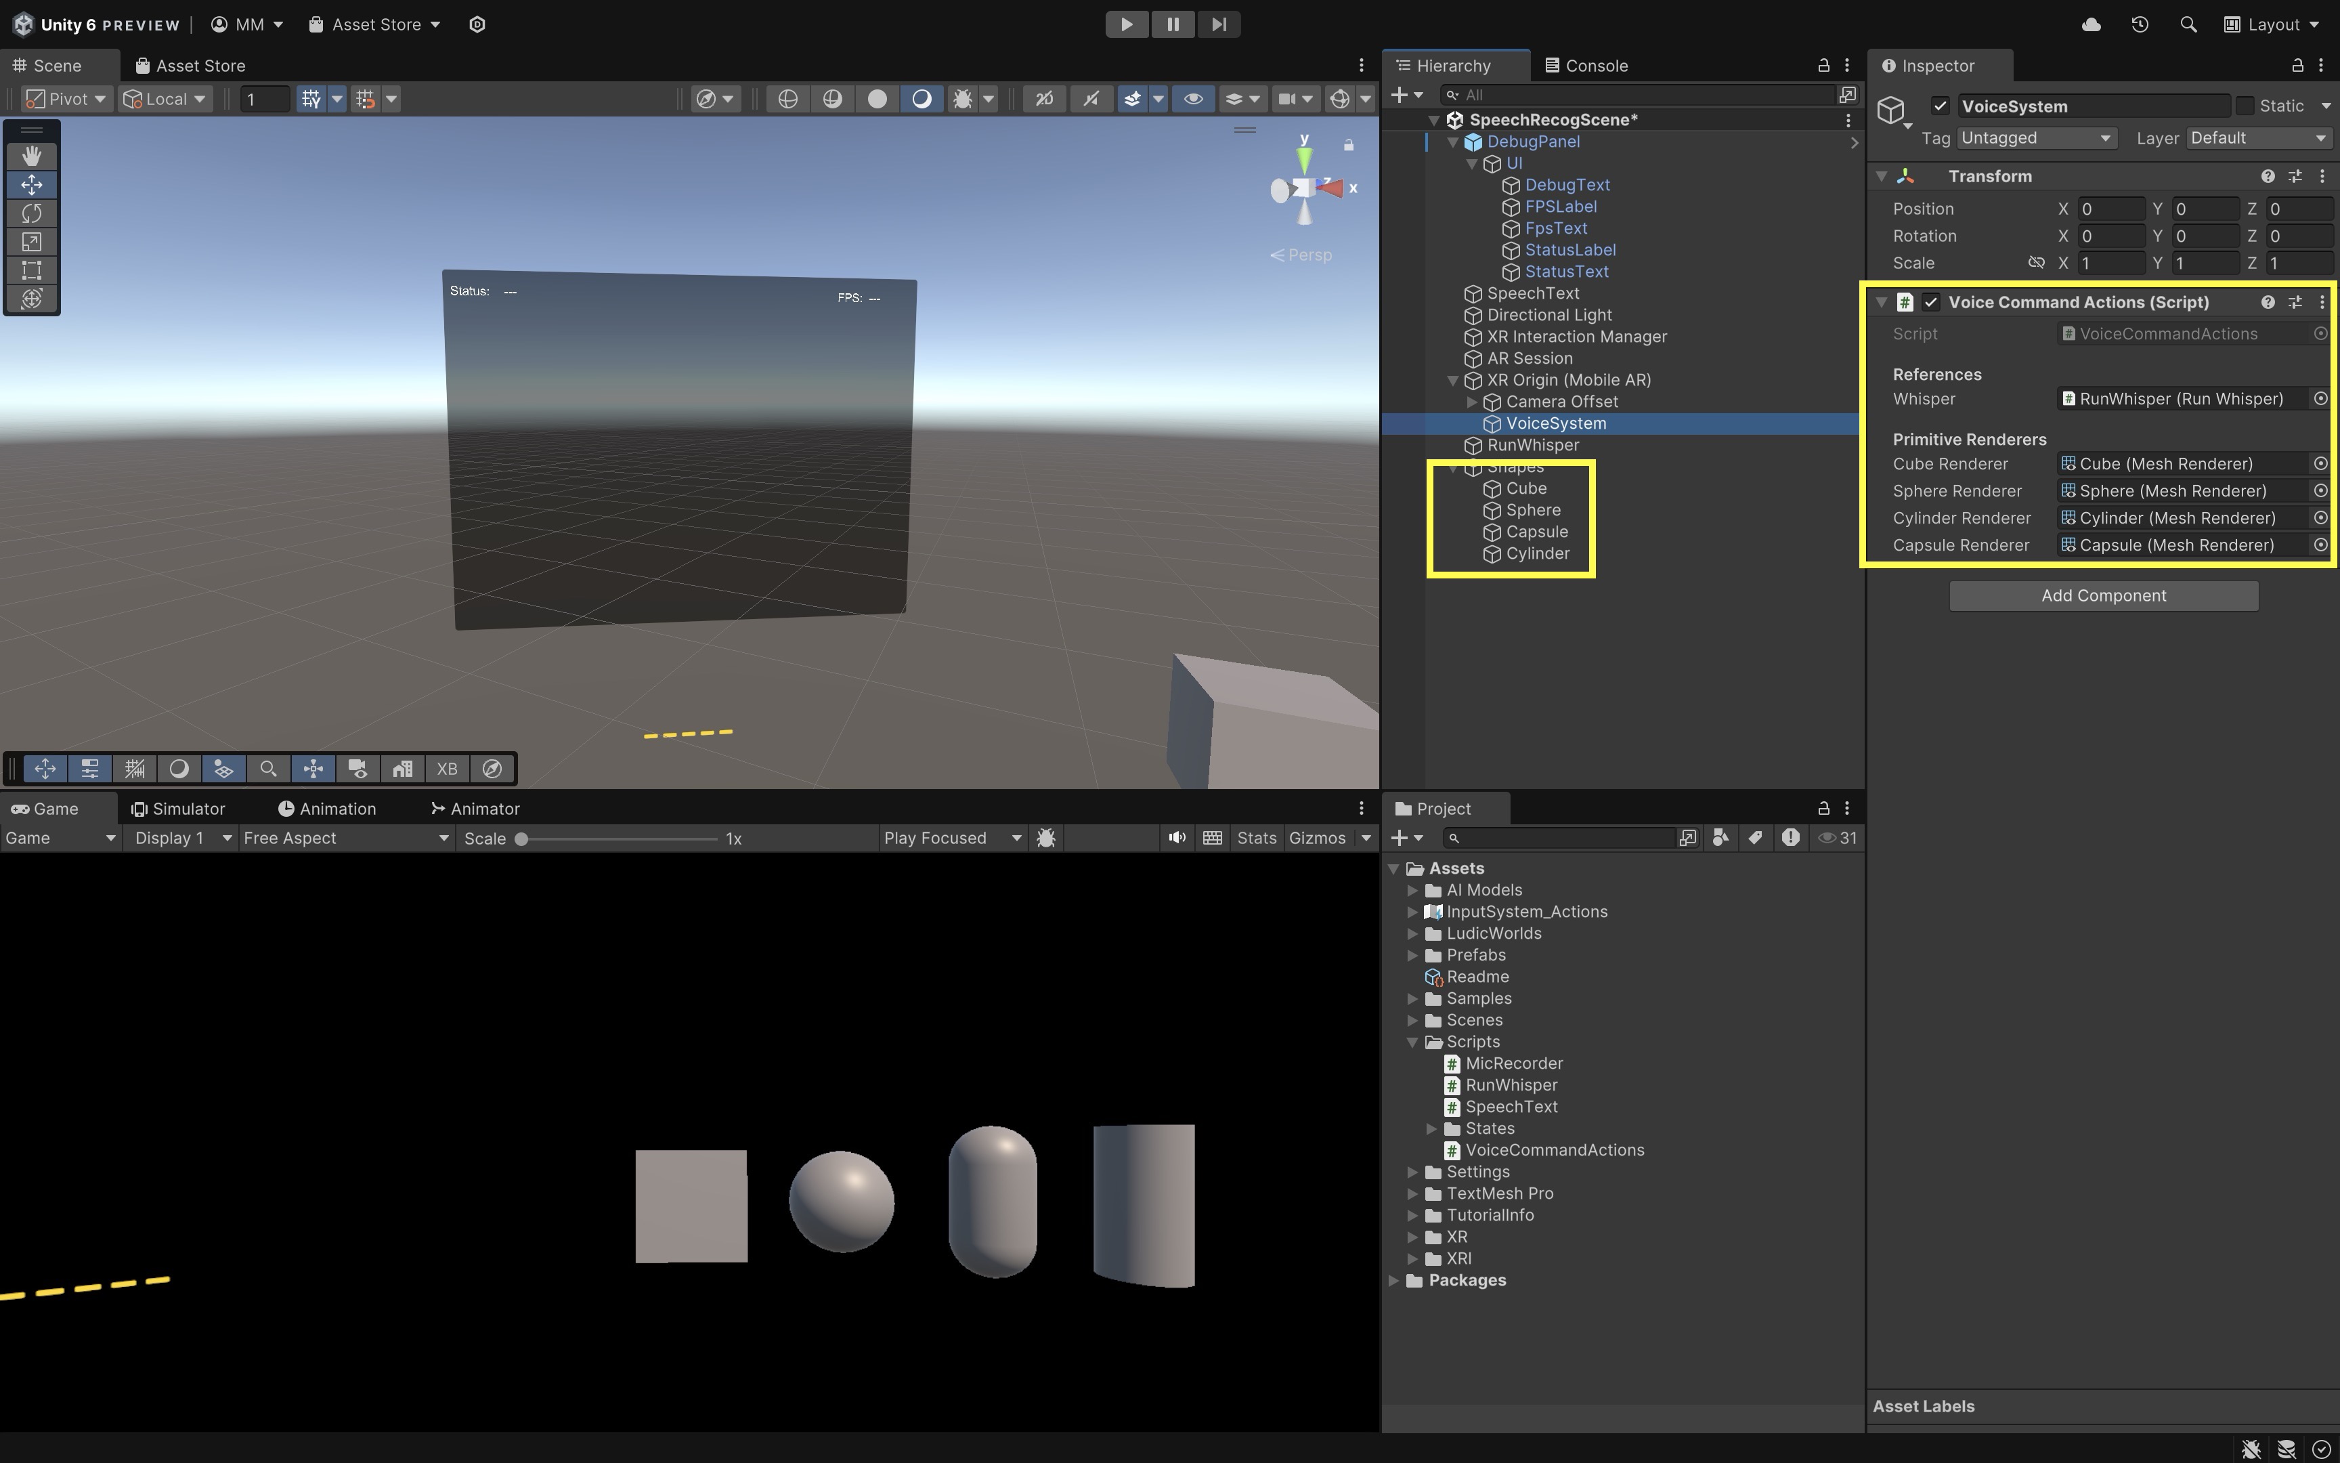Click the Add Component button
This screenshot has height=1463, width=2340.
[x=2103, y=596]
